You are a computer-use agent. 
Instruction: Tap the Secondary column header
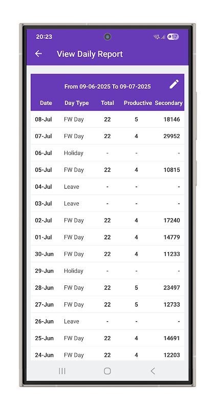[168, 103]
